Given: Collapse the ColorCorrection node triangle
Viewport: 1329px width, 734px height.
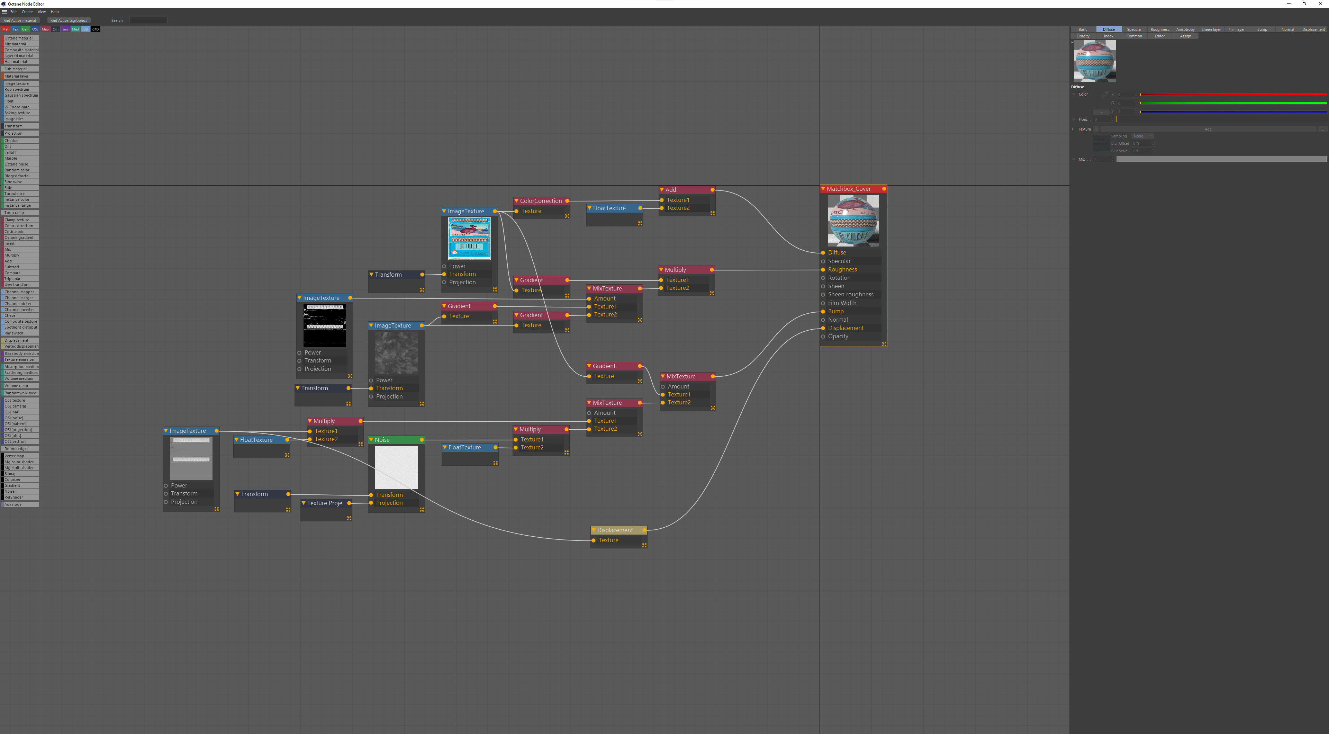Looking at the screenshot, I should (x=516, y=201).
